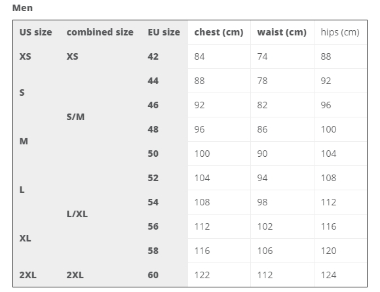Viewport: 380px width, 292px height.
Task: Click hips value 124 in last row
Action: tap(340, 275)
